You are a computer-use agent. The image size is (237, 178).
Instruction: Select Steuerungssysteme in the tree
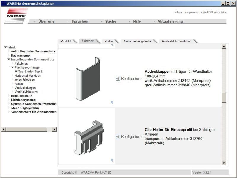25,108
